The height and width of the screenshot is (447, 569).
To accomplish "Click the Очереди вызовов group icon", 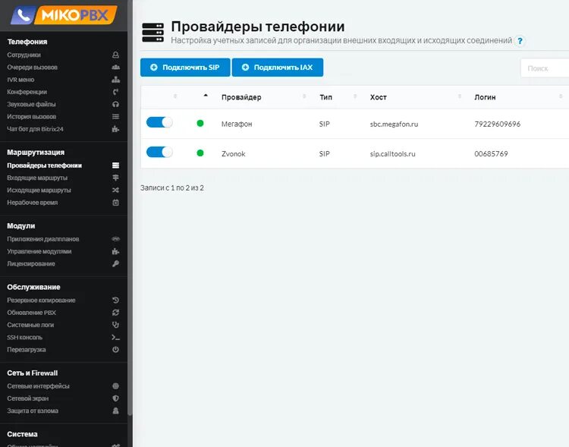I will (115, 68).
